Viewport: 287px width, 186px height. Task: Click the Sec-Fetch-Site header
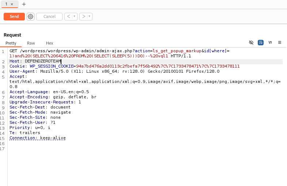point(35,117)
